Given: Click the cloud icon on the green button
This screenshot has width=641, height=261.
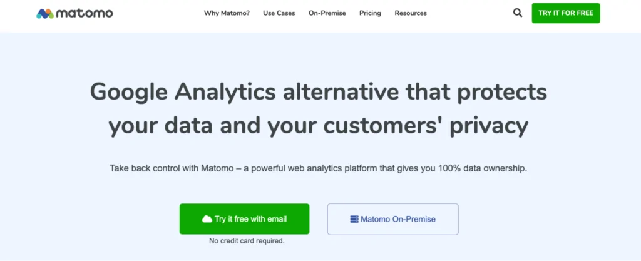Looking at the screenshot, I should coord(207,219).
